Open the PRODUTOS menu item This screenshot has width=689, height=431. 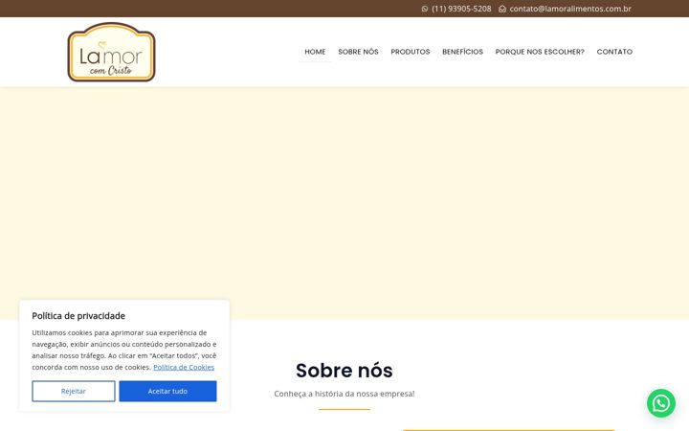click(x=411, y=52)
